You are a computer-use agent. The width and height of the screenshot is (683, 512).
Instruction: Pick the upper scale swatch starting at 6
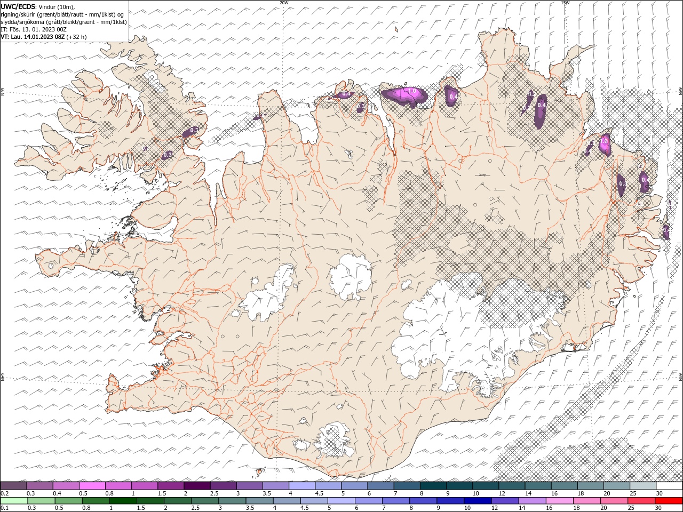coord(380,486)
